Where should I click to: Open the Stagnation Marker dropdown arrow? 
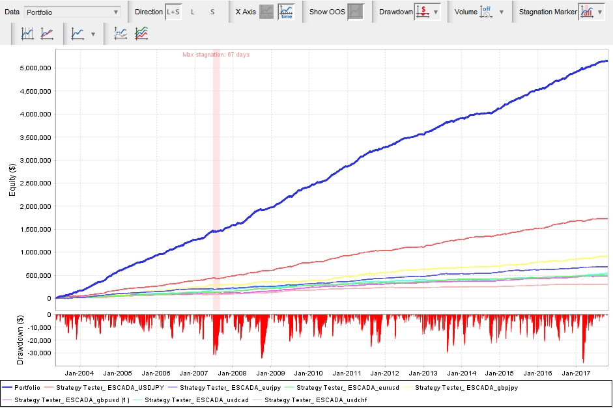(x=601, y=12)
